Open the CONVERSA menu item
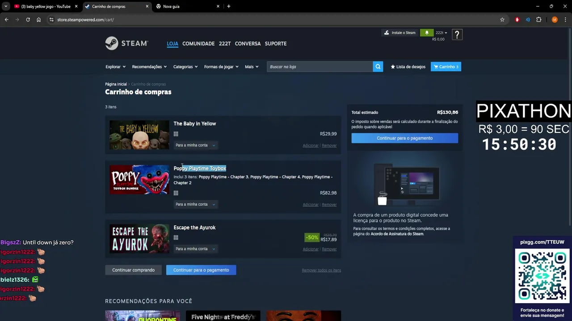The width and height of the screenshot is (572, 321). click(x=248, y=44)
